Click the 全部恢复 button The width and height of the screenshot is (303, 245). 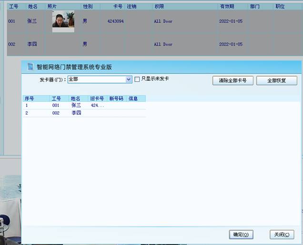tap(276, 80)
